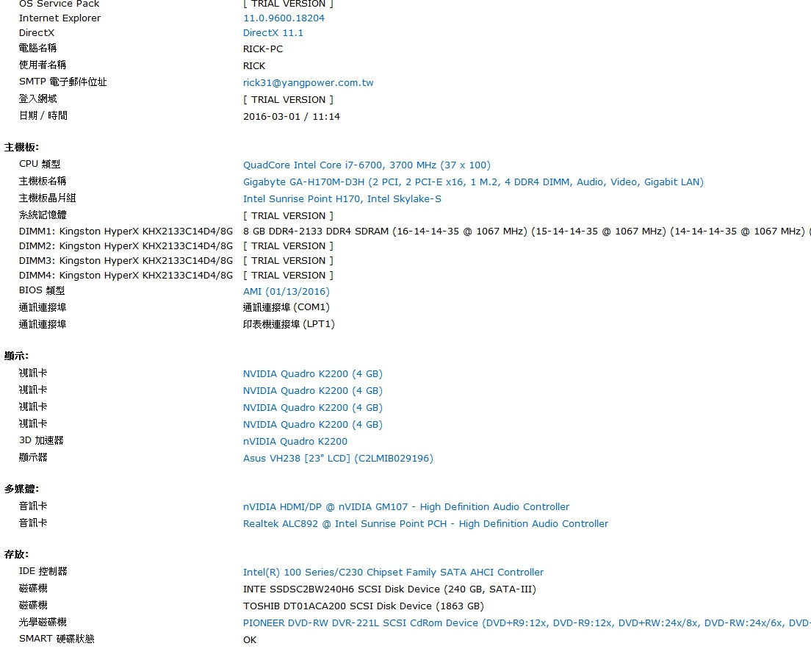
Task: Select the CPU 類型 label
Action: (40, 164)
